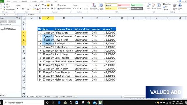187x105 pixels.
Task: Click the Borders icon in Font group
Action: (x=28, y=9)
